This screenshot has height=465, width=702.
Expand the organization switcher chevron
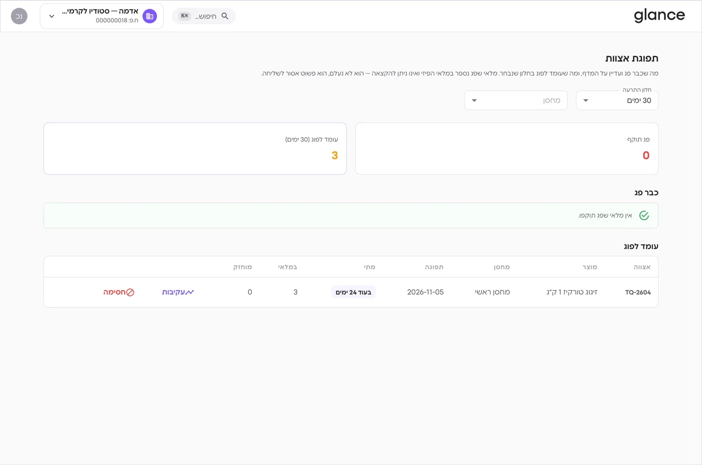click(x=52, y=16)
